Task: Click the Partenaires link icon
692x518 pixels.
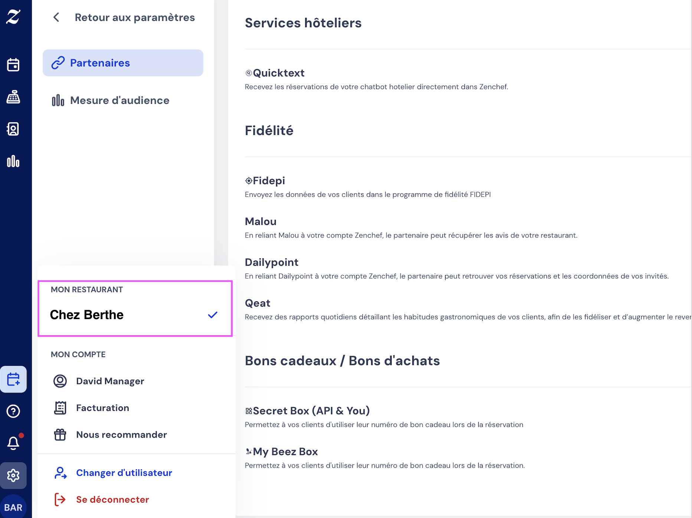Action: (x=58, y=63)
